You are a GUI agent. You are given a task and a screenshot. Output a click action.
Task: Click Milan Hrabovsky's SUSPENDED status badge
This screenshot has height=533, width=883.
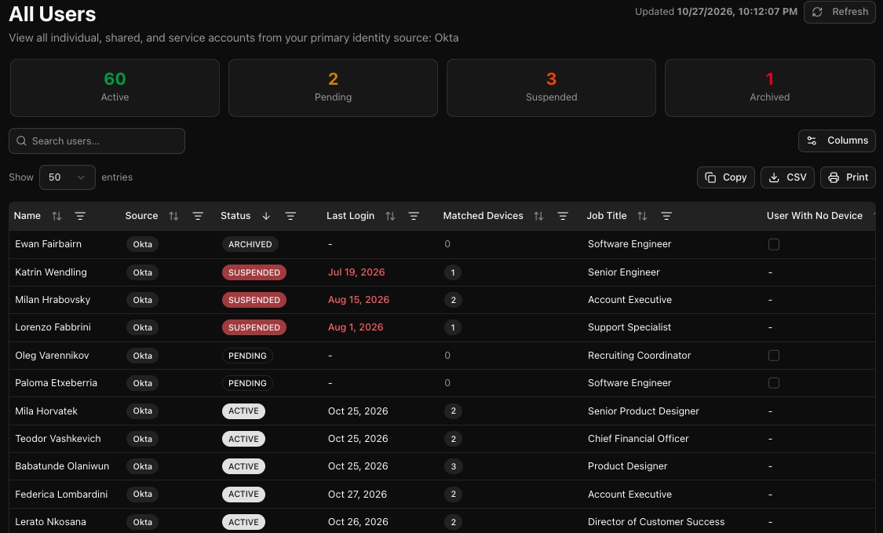[x=254, y=300]
